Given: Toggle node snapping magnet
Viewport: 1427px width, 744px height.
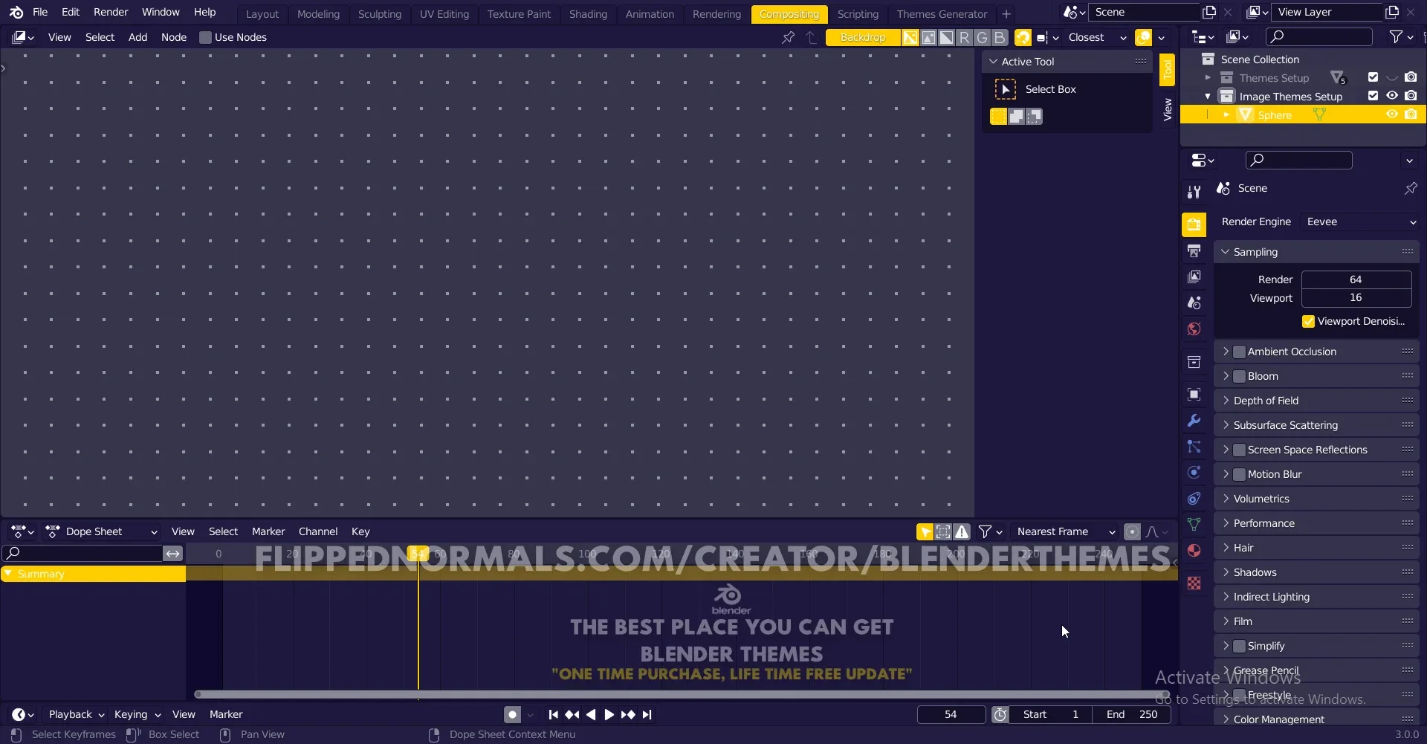Looking at the screenshot, I should pyautogui.click(x=1023, y=37).
